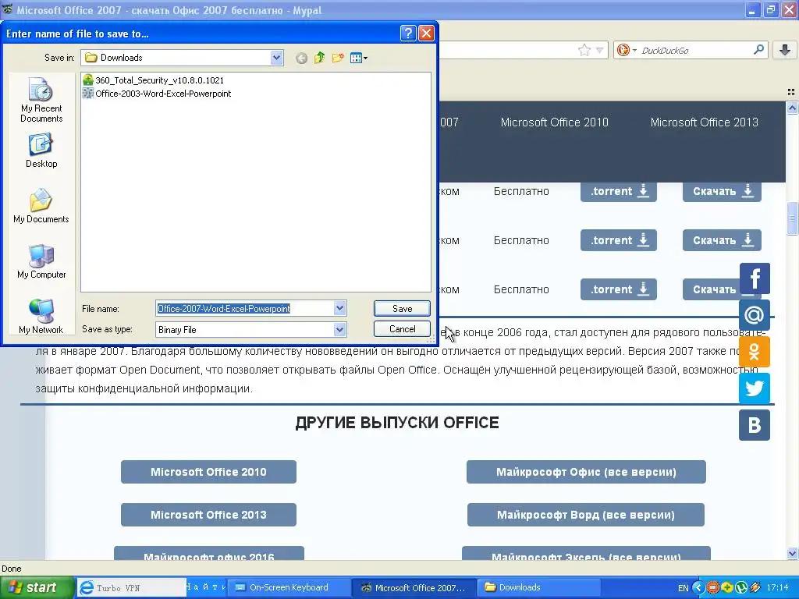Switch to the On-Screen Keyboard taskbar item
Screen dimensions: 799x599
(289, 588)
